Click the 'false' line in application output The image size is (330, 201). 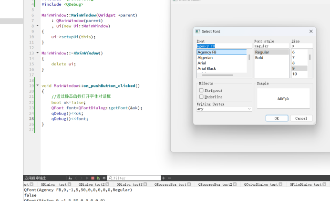click(x=31, y=195)
